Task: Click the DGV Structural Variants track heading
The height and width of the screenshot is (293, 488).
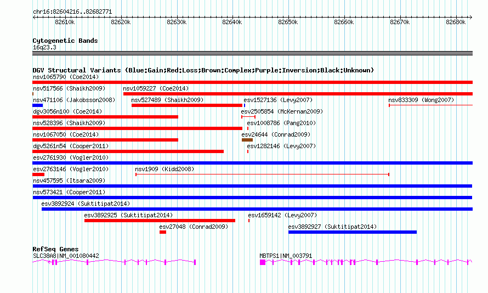Action: coord(203,70)
